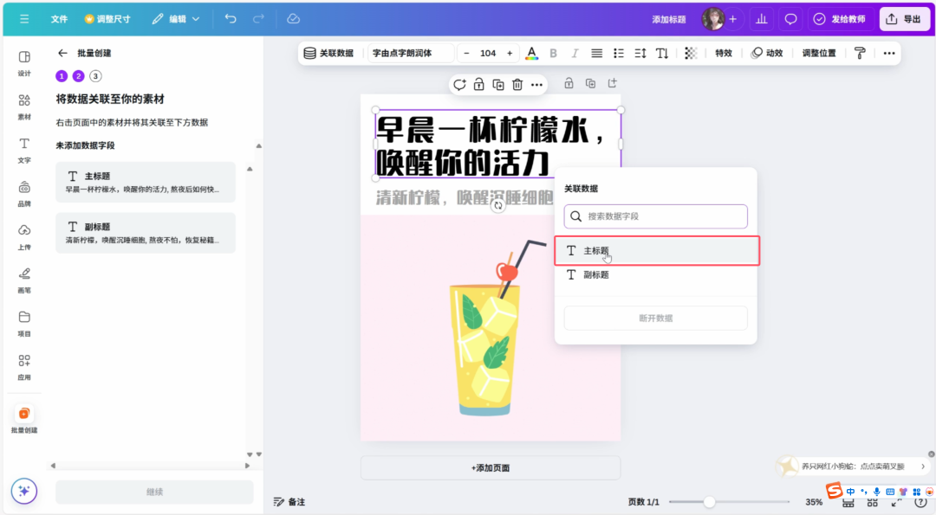Click the +添加页面 button below the canvas
Screen dimensions: 936x515
490,467
